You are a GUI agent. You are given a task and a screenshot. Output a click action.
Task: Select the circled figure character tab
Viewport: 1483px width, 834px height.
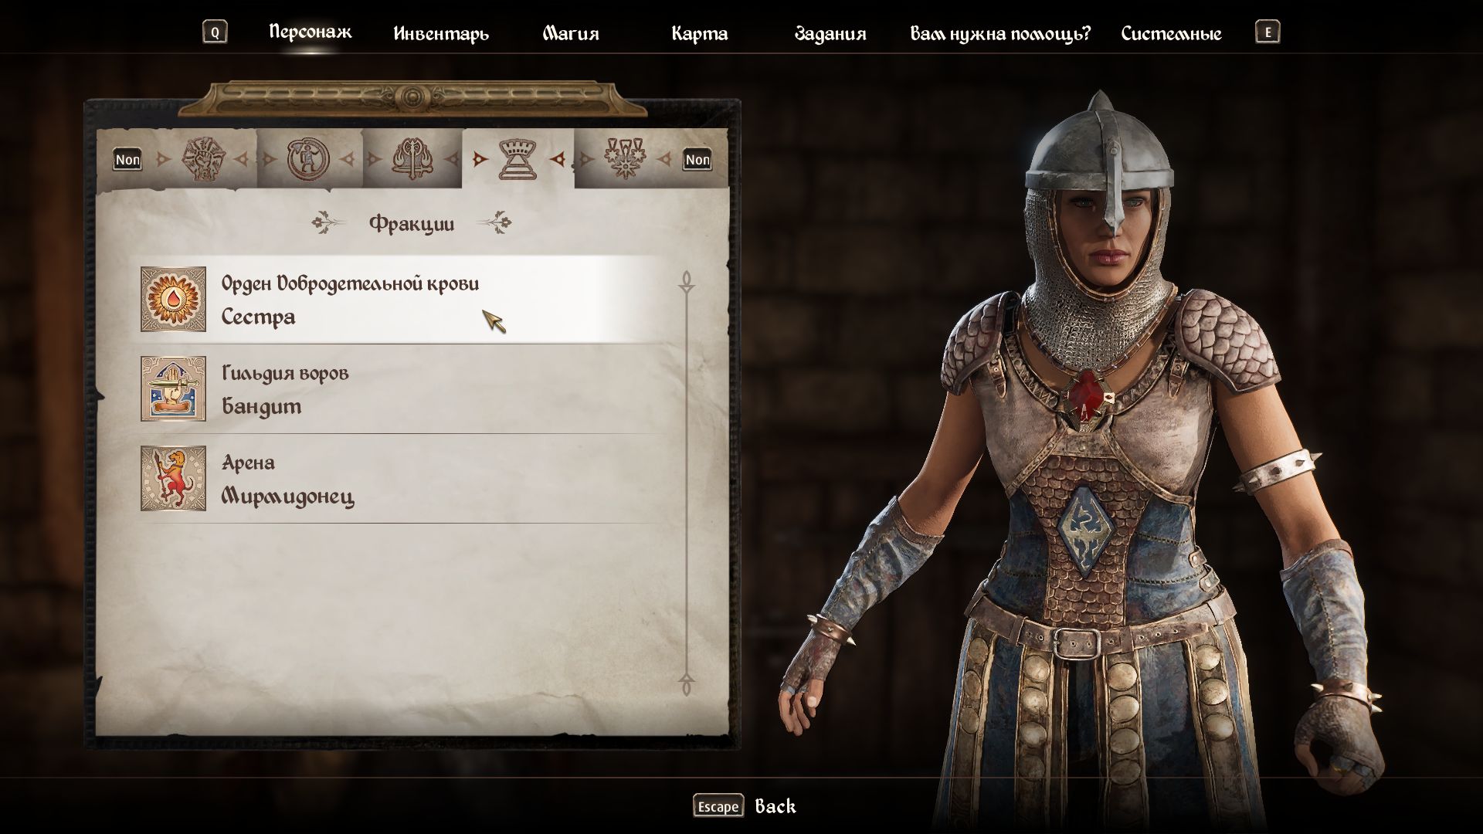pos(308,160)
